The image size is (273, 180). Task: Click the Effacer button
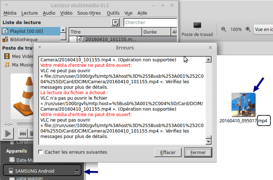coord(168,152)
